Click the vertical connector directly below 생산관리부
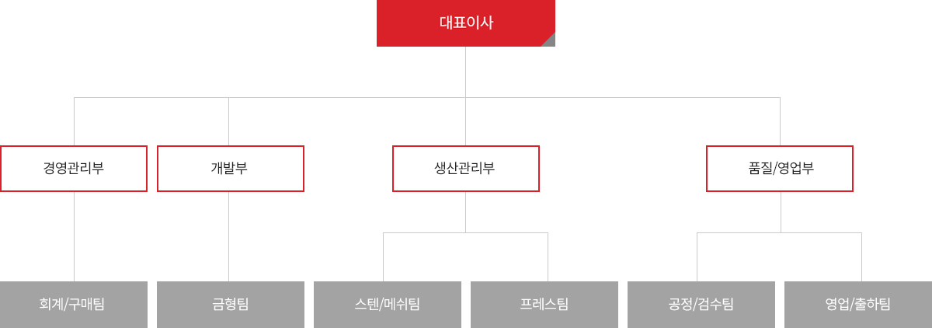 (x=465, y=212)
